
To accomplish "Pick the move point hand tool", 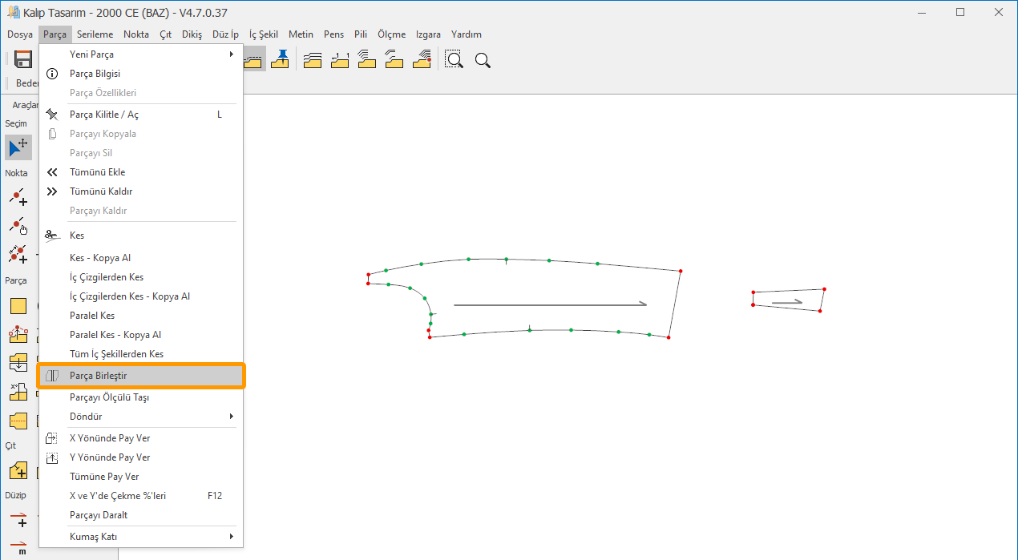I will (18, 226).
